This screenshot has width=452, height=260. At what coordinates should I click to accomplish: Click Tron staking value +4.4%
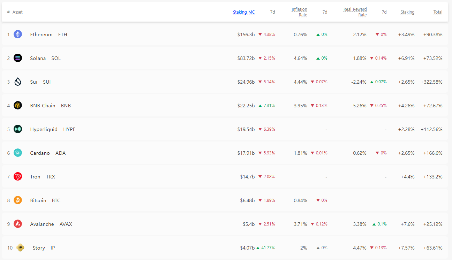point(408,177)
